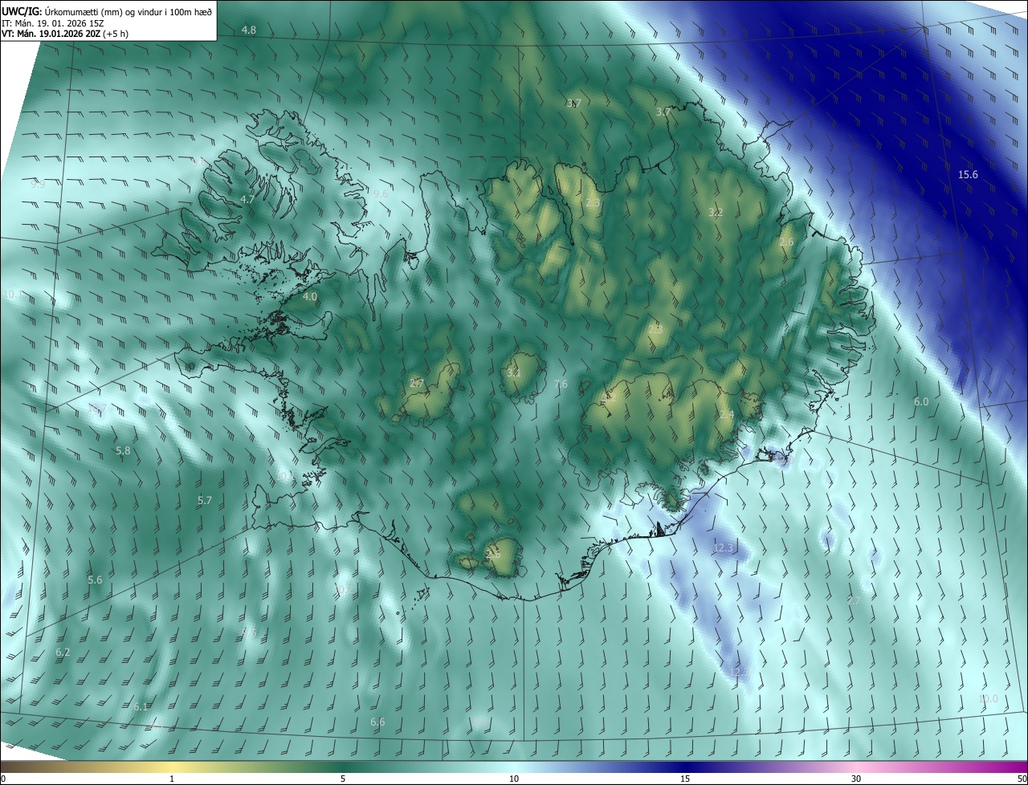The height and width of the screenshot is (785, 1028).
Task: Click the 5.8 value label over the sea
Action: tap(123, 451)
